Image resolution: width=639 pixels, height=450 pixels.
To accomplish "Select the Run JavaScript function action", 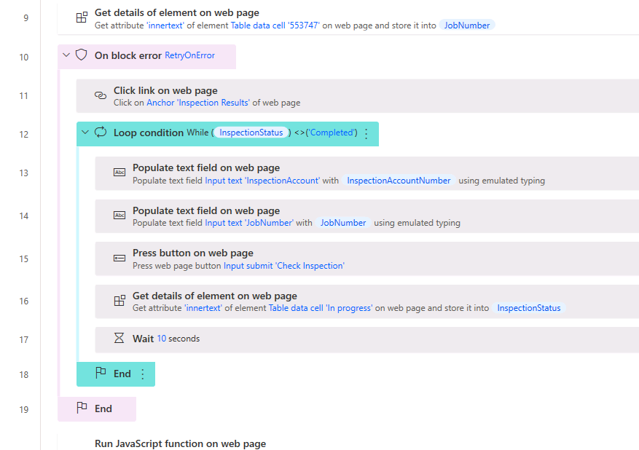I will 180,443.
